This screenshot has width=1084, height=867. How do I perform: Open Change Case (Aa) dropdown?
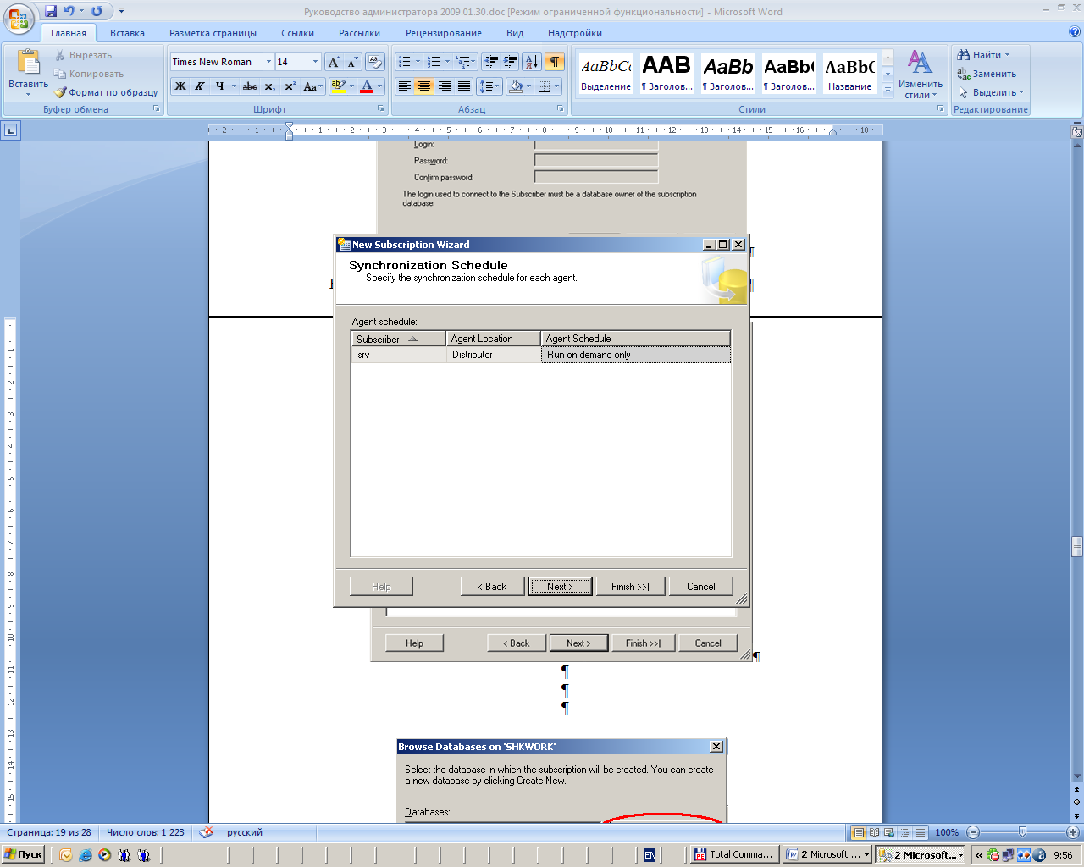[312, 86]
